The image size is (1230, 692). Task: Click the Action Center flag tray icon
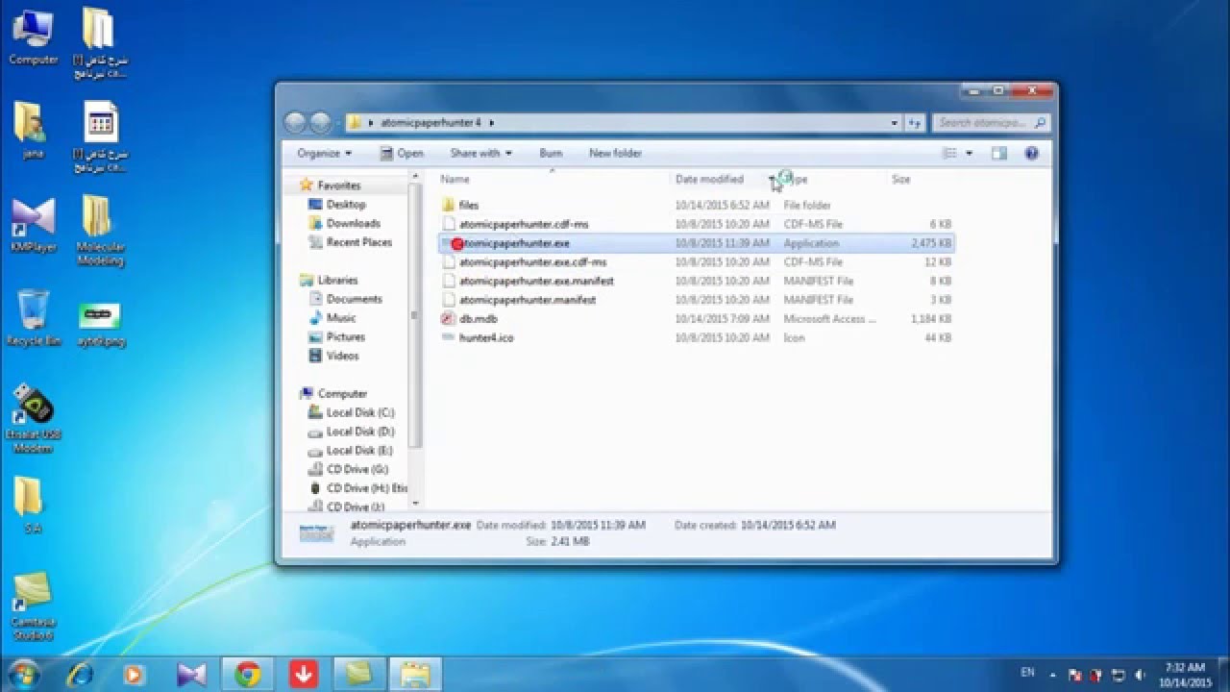(1075, 675)
